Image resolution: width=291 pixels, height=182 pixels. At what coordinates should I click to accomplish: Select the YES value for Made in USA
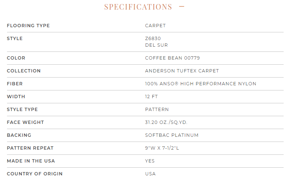(x=150, y=161)
